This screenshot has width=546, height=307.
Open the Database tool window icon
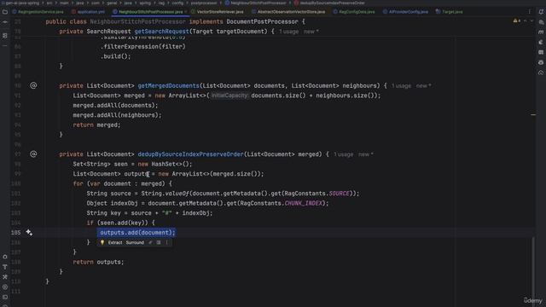point(541,52)
